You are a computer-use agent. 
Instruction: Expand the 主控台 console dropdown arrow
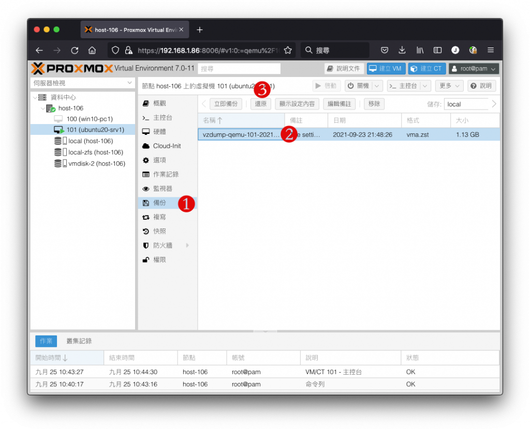click(x=425, y=86)
